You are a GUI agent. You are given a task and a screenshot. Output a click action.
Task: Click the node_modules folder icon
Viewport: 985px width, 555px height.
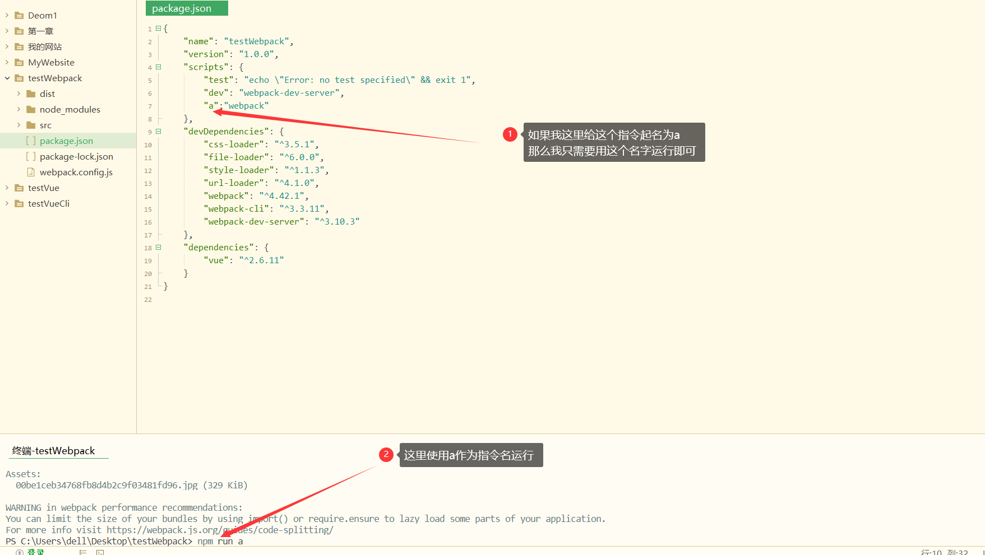point(31,110)
